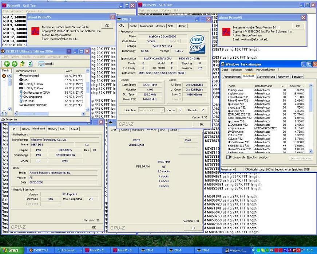Select wmiprvse.exe row owned by NETZWERKDIENST
Image resolution: width=317 pixels, height=254 pixels.
tap(268, 128)
